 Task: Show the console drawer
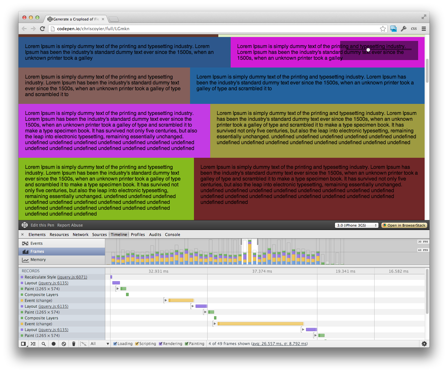click(33, 343)
